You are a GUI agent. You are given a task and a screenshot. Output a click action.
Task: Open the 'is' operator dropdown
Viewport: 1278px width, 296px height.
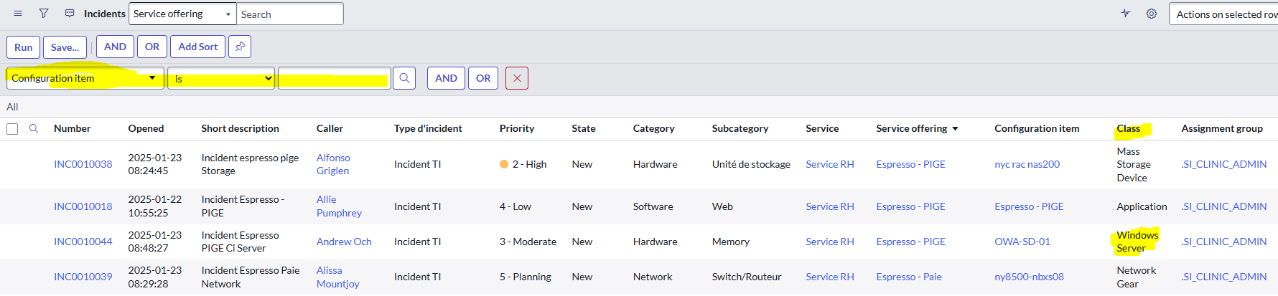click(221, 78)
